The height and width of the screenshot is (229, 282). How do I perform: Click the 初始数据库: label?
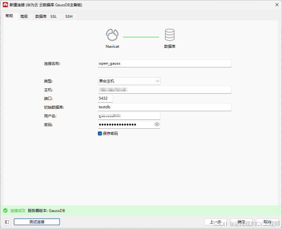[54, 107]
